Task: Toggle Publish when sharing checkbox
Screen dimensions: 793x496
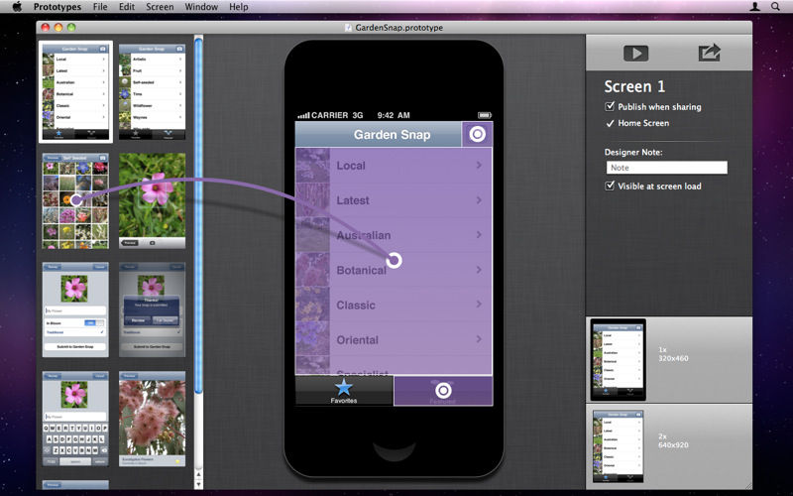Action: pyautogui.click(x=610, y=106)
